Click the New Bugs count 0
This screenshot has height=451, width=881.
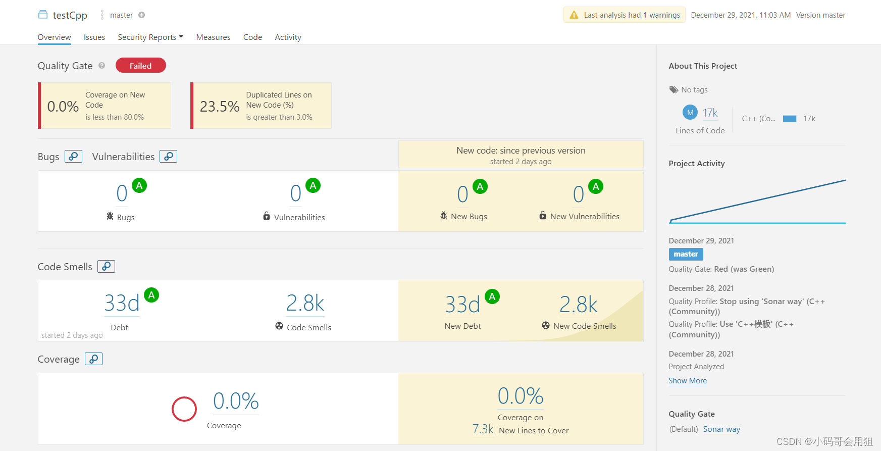(462, 194)
